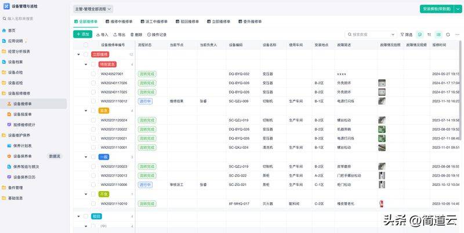
Task: Expand dropdown arrow beside 安装模板 button
Action: [456, 9]
